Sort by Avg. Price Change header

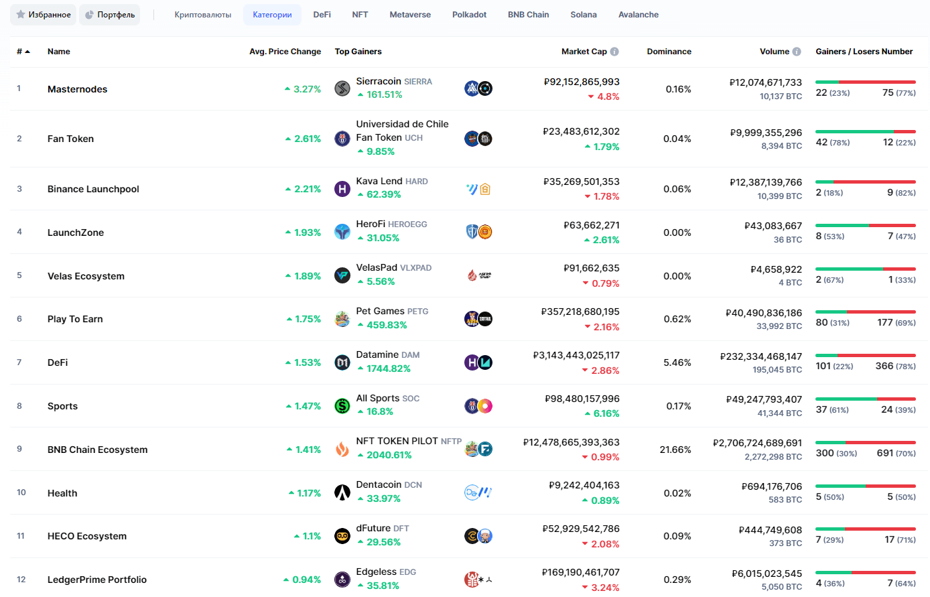285,52
